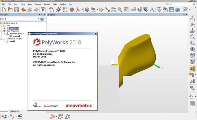Click the gears feature-distance icon
197x120 pixels.
click(x=93, y=10)
